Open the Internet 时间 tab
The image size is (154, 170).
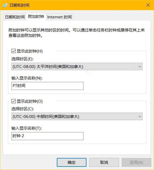(x=60, y=17)
